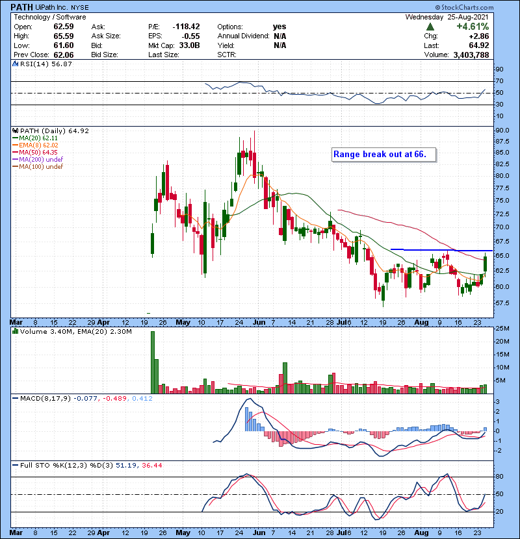The width and height of the screenshot is (520, 539).
Task: Click the StockCharts.com copyright label
Action: click(464, 7)
